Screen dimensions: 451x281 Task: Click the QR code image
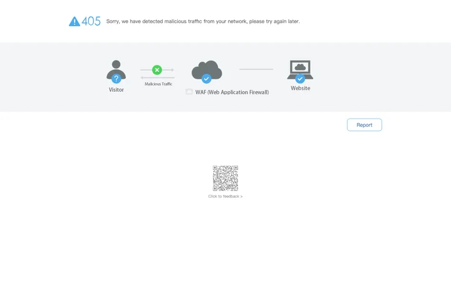(x=225, y=178)
